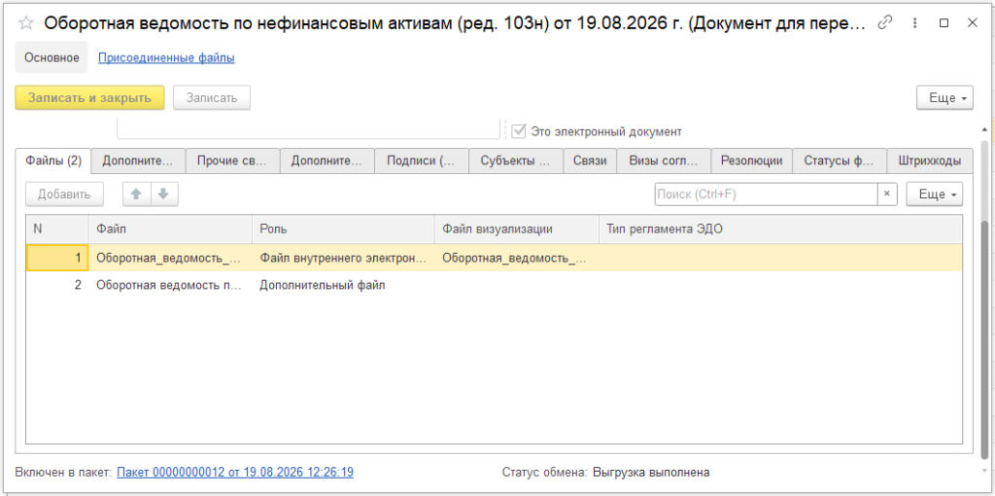The image size is (995, 496).
Task: Switch to 'Файлы (2)' tab
Action: pos(53,160)
